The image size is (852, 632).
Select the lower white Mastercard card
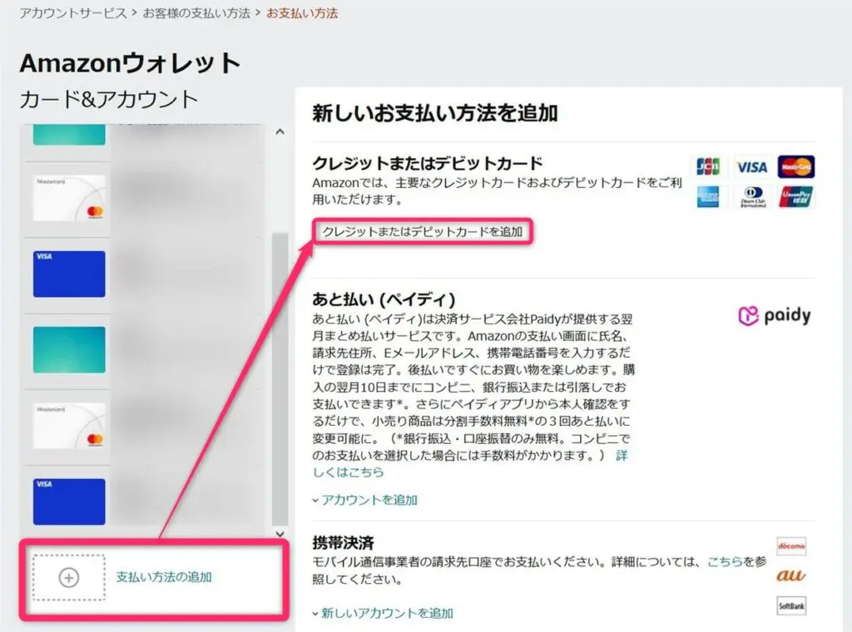coord(69,426)
